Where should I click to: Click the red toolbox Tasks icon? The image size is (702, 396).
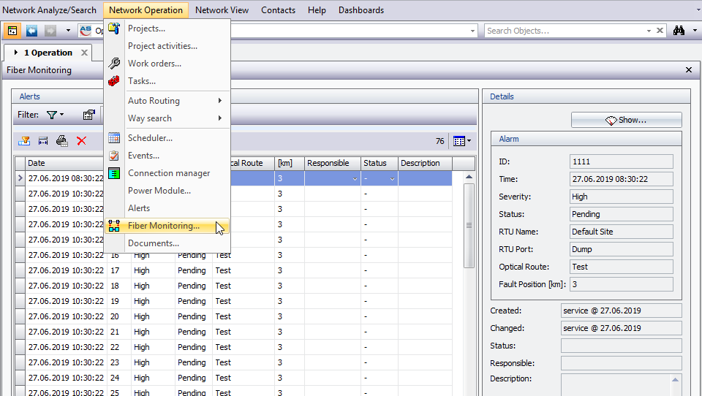(x=114, y=81)
